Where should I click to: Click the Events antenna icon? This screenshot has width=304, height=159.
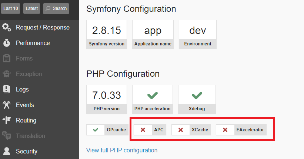pos(7,105)
